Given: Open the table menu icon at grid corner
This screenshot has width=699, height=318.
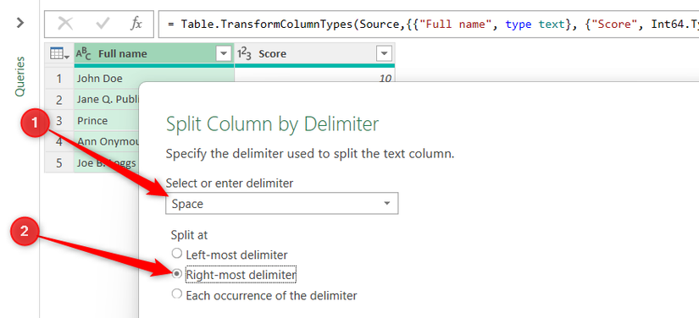Looking at the screenshot, I should pos(59,54).
